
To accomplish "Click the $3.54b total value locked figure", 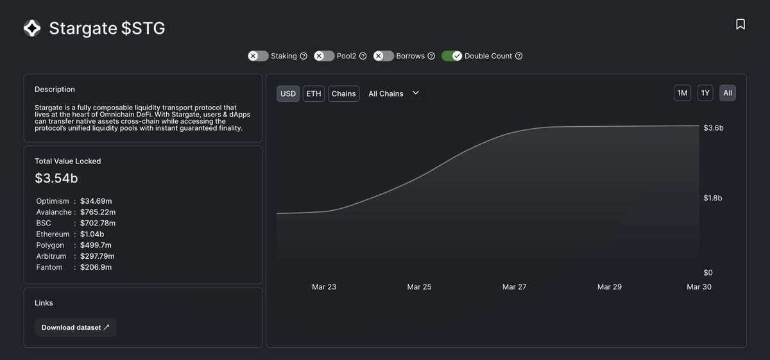I will (x=56, y=178).
